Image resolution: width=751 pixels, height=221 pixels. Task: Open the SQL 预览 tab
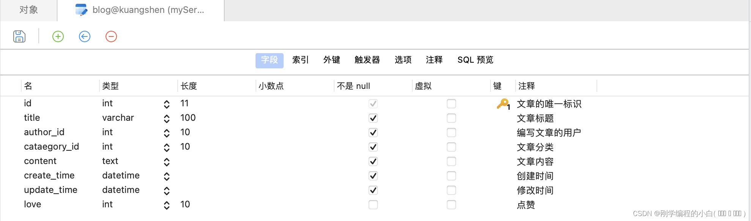tap(475, 60)
